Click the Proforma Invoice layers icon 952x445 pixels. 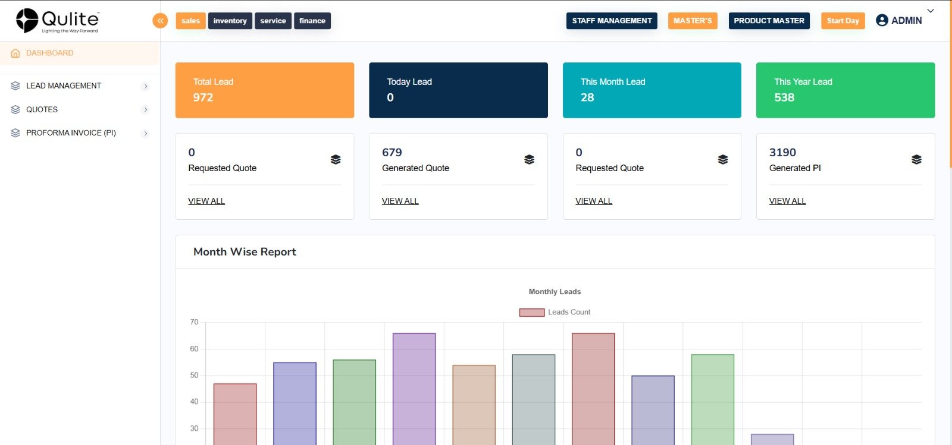pyautogui.click(x=15, y=133)
